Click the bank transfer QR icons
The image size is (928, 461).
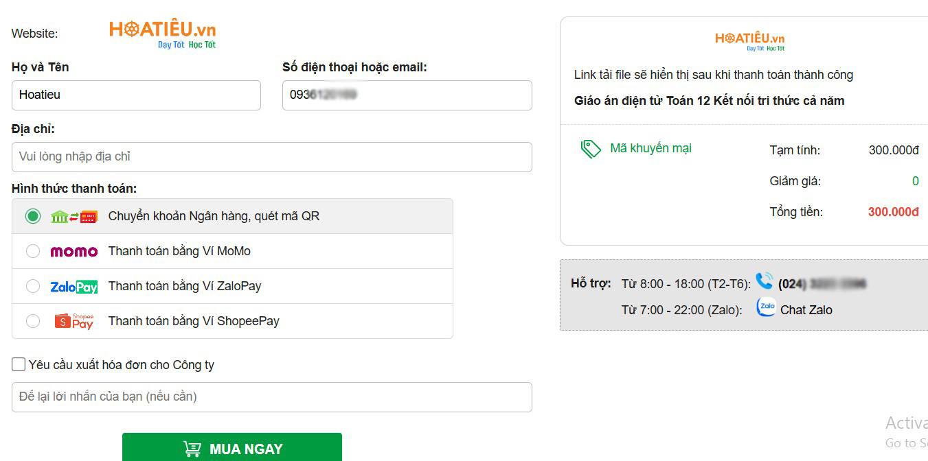(74, 216)
